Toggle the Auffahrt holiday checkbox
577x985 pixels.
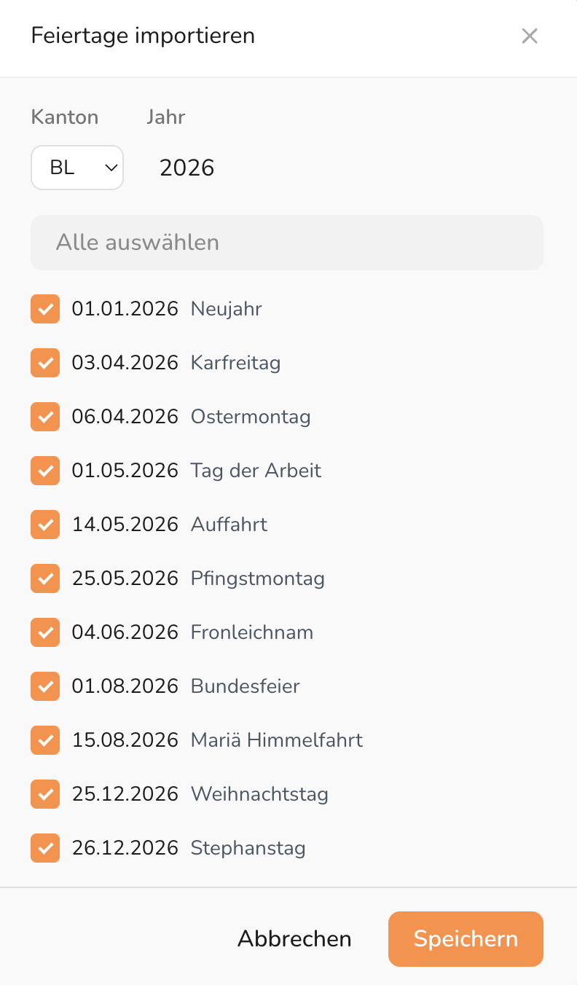pos(45,525)
